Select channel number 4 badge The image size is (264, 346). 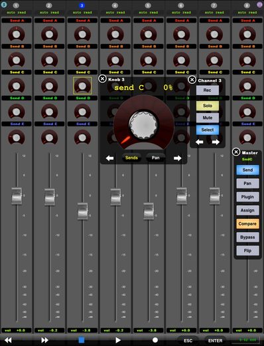click(115, 5)
